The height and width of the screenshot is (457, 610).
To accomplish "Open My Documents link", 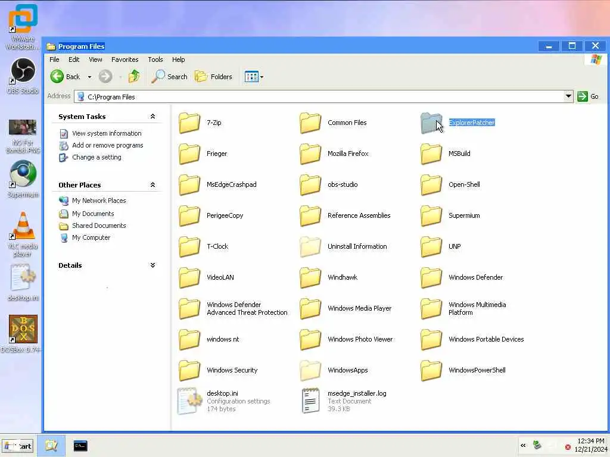I will pos(93,214).
